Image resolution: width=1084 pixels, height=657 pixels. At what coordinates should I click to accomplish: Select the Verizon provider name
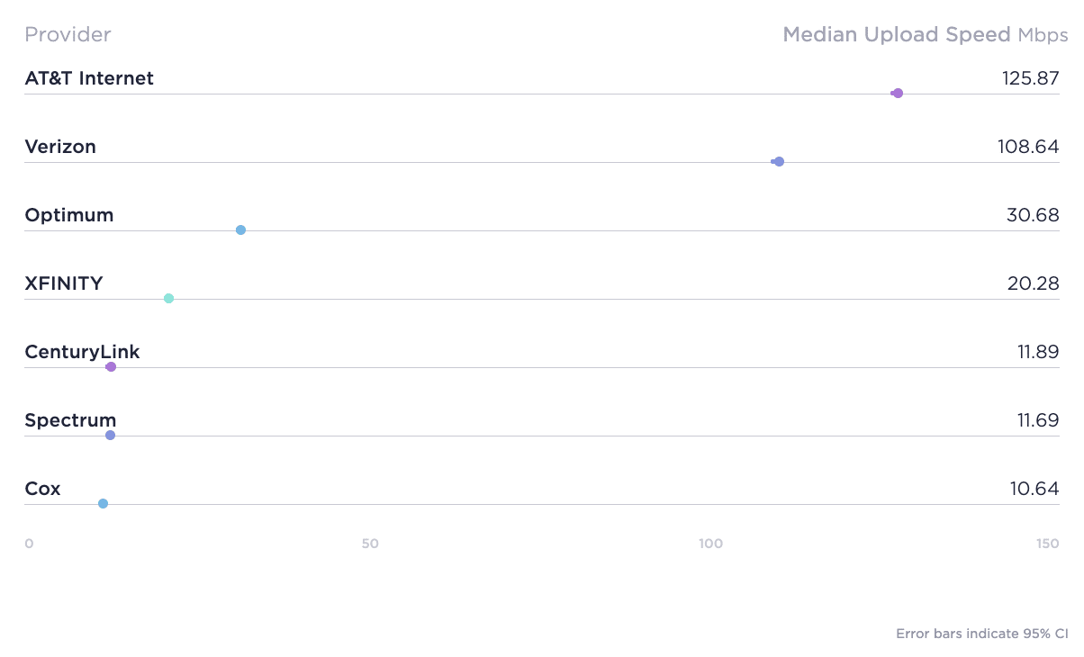click(60, 147)
